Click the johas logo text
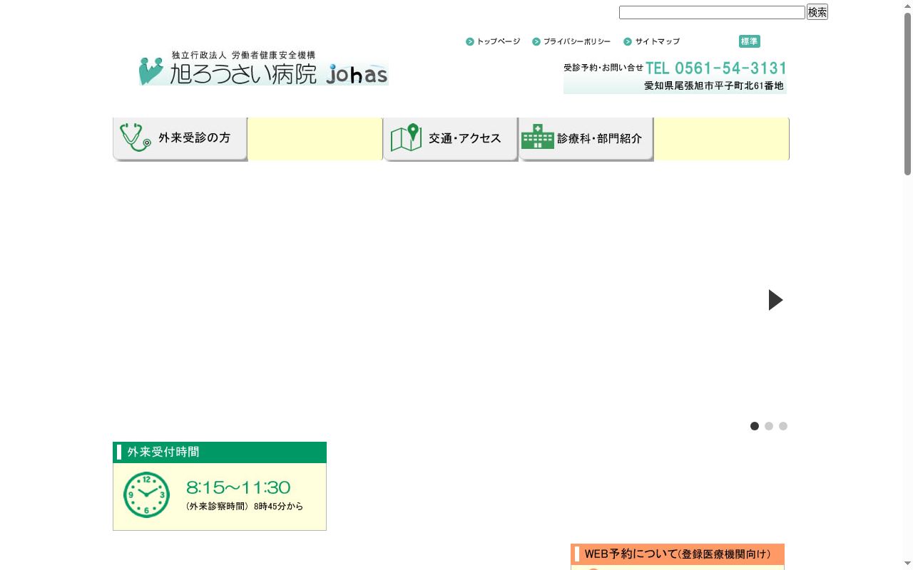The width and height of the screenshot is (913, 570). [357, 73]
